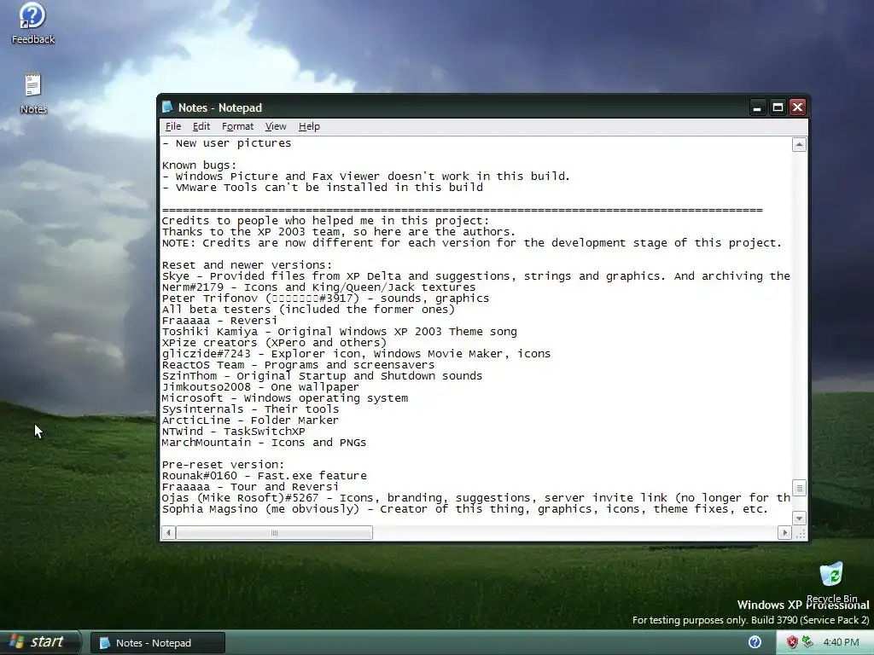Click the horizontal scrollbar left arrow
The width and height of the screenshot is (874, 655).
pyautogui.click(x=168, y=533)
